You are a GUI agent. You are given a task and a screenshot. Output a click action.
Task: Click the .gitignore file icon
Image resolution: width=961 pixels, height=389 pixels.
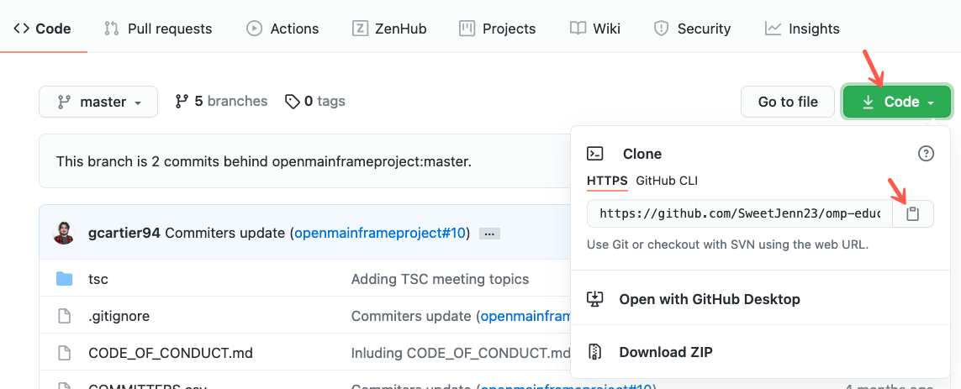click(x=65, y=316)
